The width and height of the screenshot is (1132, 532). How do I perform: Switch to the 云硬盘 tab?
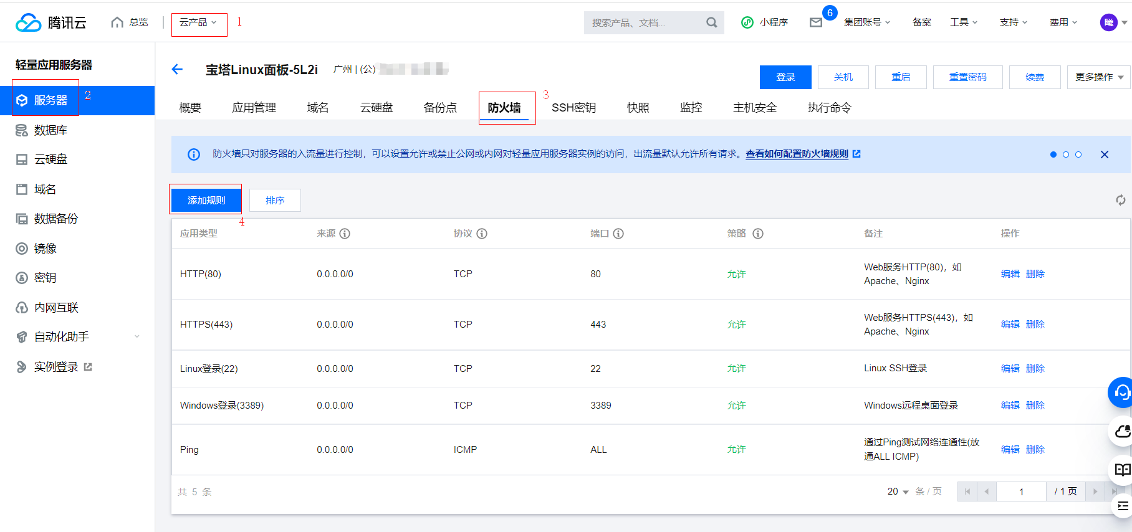coord(377,108)
